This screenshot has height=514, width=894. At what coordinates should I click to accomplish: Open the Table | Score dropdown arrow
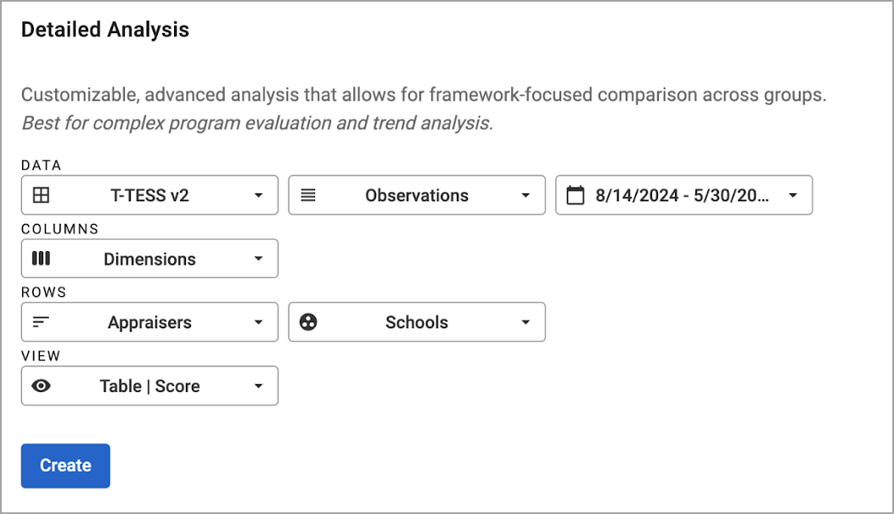click(x=258, y=387)
